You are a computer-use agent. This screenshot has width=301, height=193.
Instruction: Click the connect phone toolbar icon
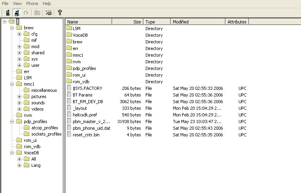7,13
